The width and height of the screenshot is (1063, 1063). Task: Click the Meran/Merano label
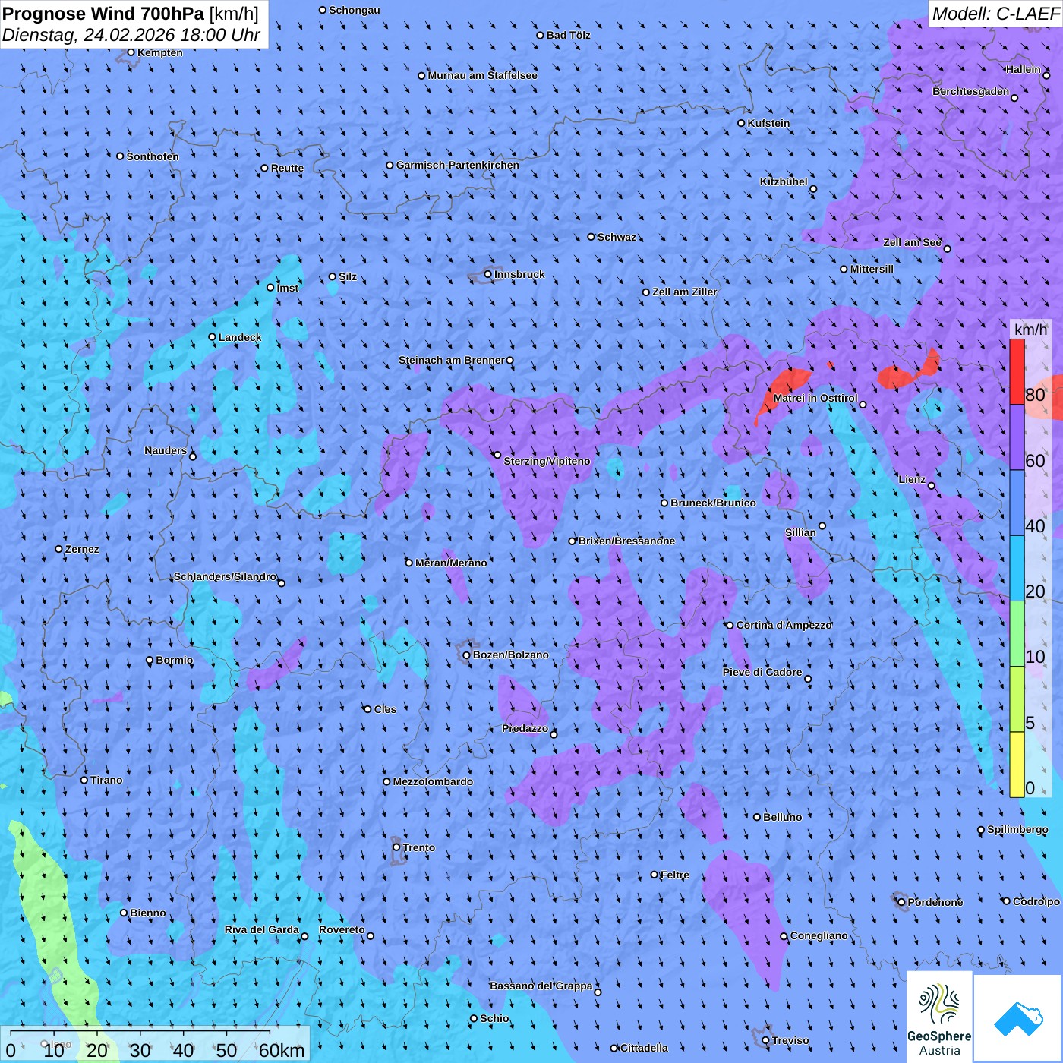[x=451, y=563]
